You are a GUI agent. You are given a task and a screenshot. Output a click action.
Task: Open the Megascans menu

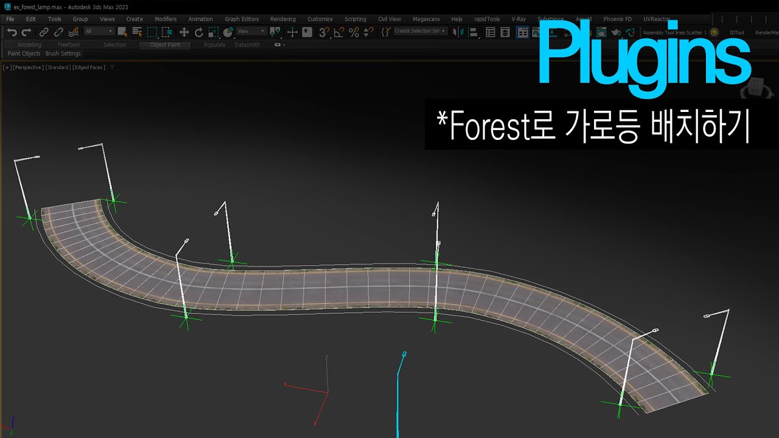[x=426, y=19]
